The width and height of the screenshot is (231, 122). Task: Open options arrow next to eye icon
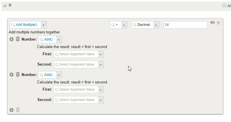(x=219, y=23)
